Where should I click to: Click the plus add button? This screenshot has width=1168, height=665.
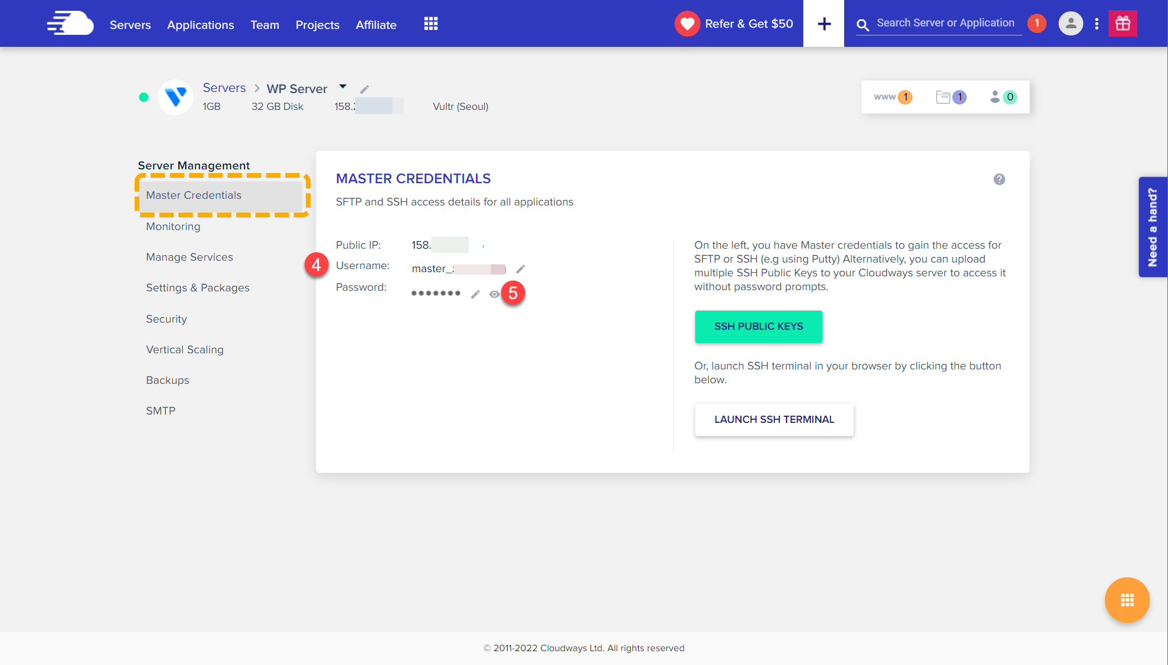pos(824,24)
